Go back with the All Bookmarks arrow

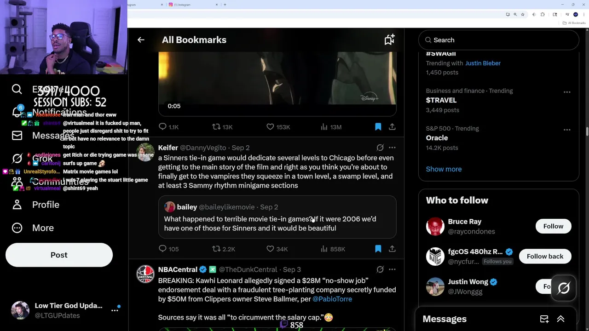point(141,40)
